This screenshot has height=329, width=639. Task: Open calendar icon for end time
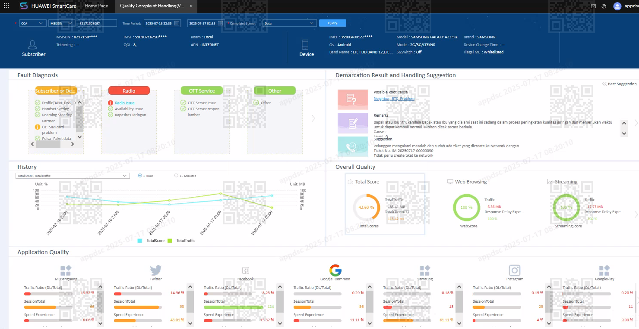click(x=220, y=23)
